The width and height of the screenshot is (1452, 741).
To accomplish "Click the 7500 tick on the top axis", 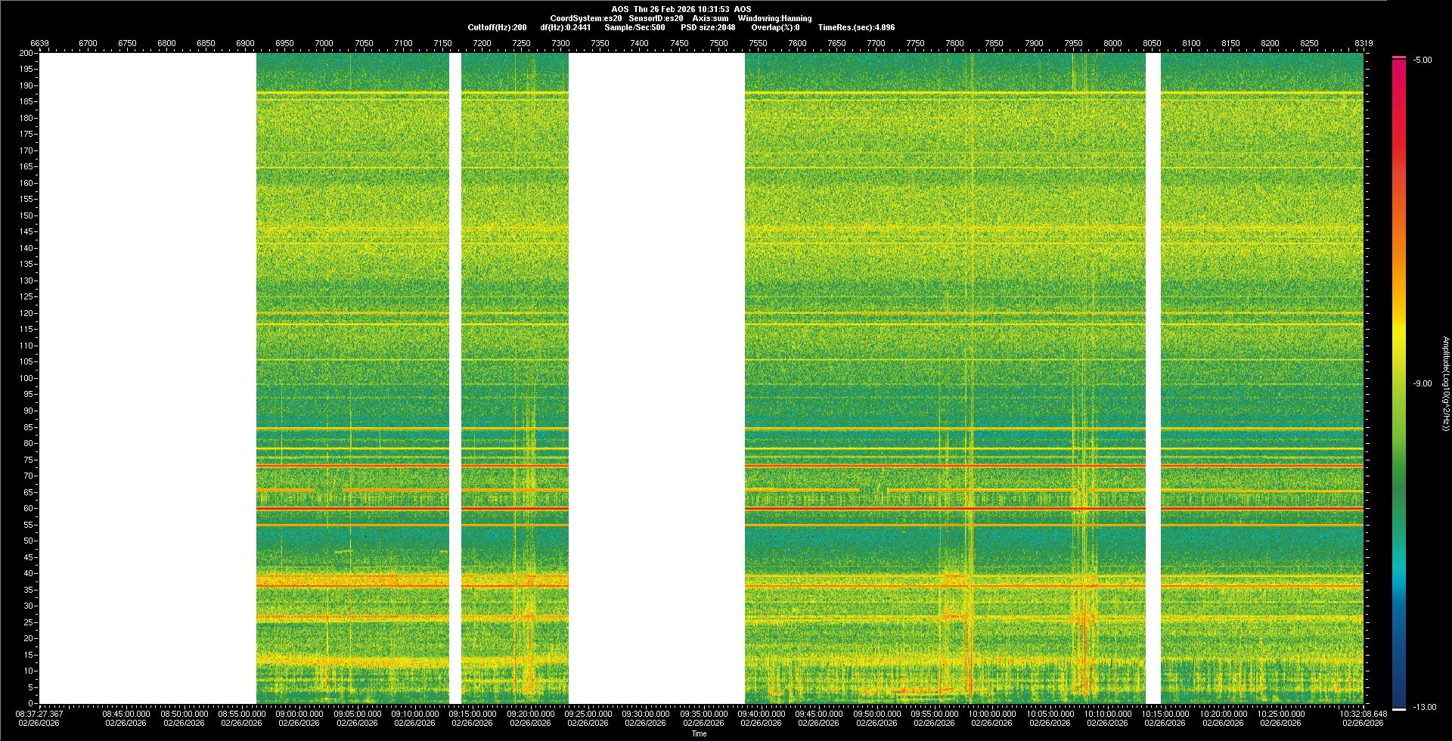I will tap(718, 43).
